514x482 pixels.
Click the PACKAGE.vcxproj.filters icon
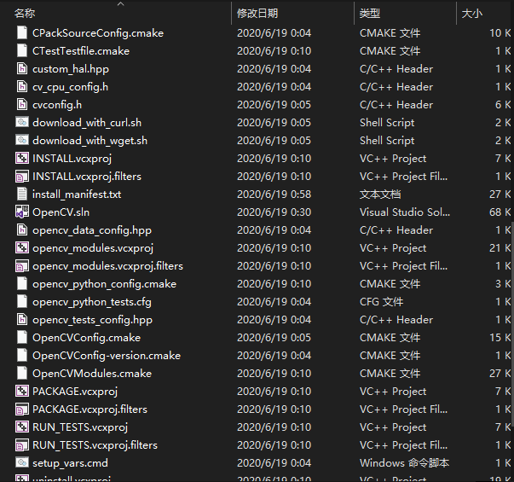pos(22,409)
